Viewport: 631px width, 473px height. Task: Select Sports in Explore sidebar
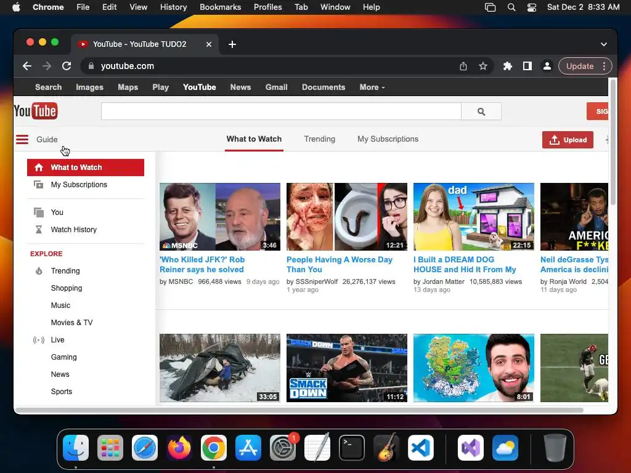pyautogui.click(x=61, y=392)
